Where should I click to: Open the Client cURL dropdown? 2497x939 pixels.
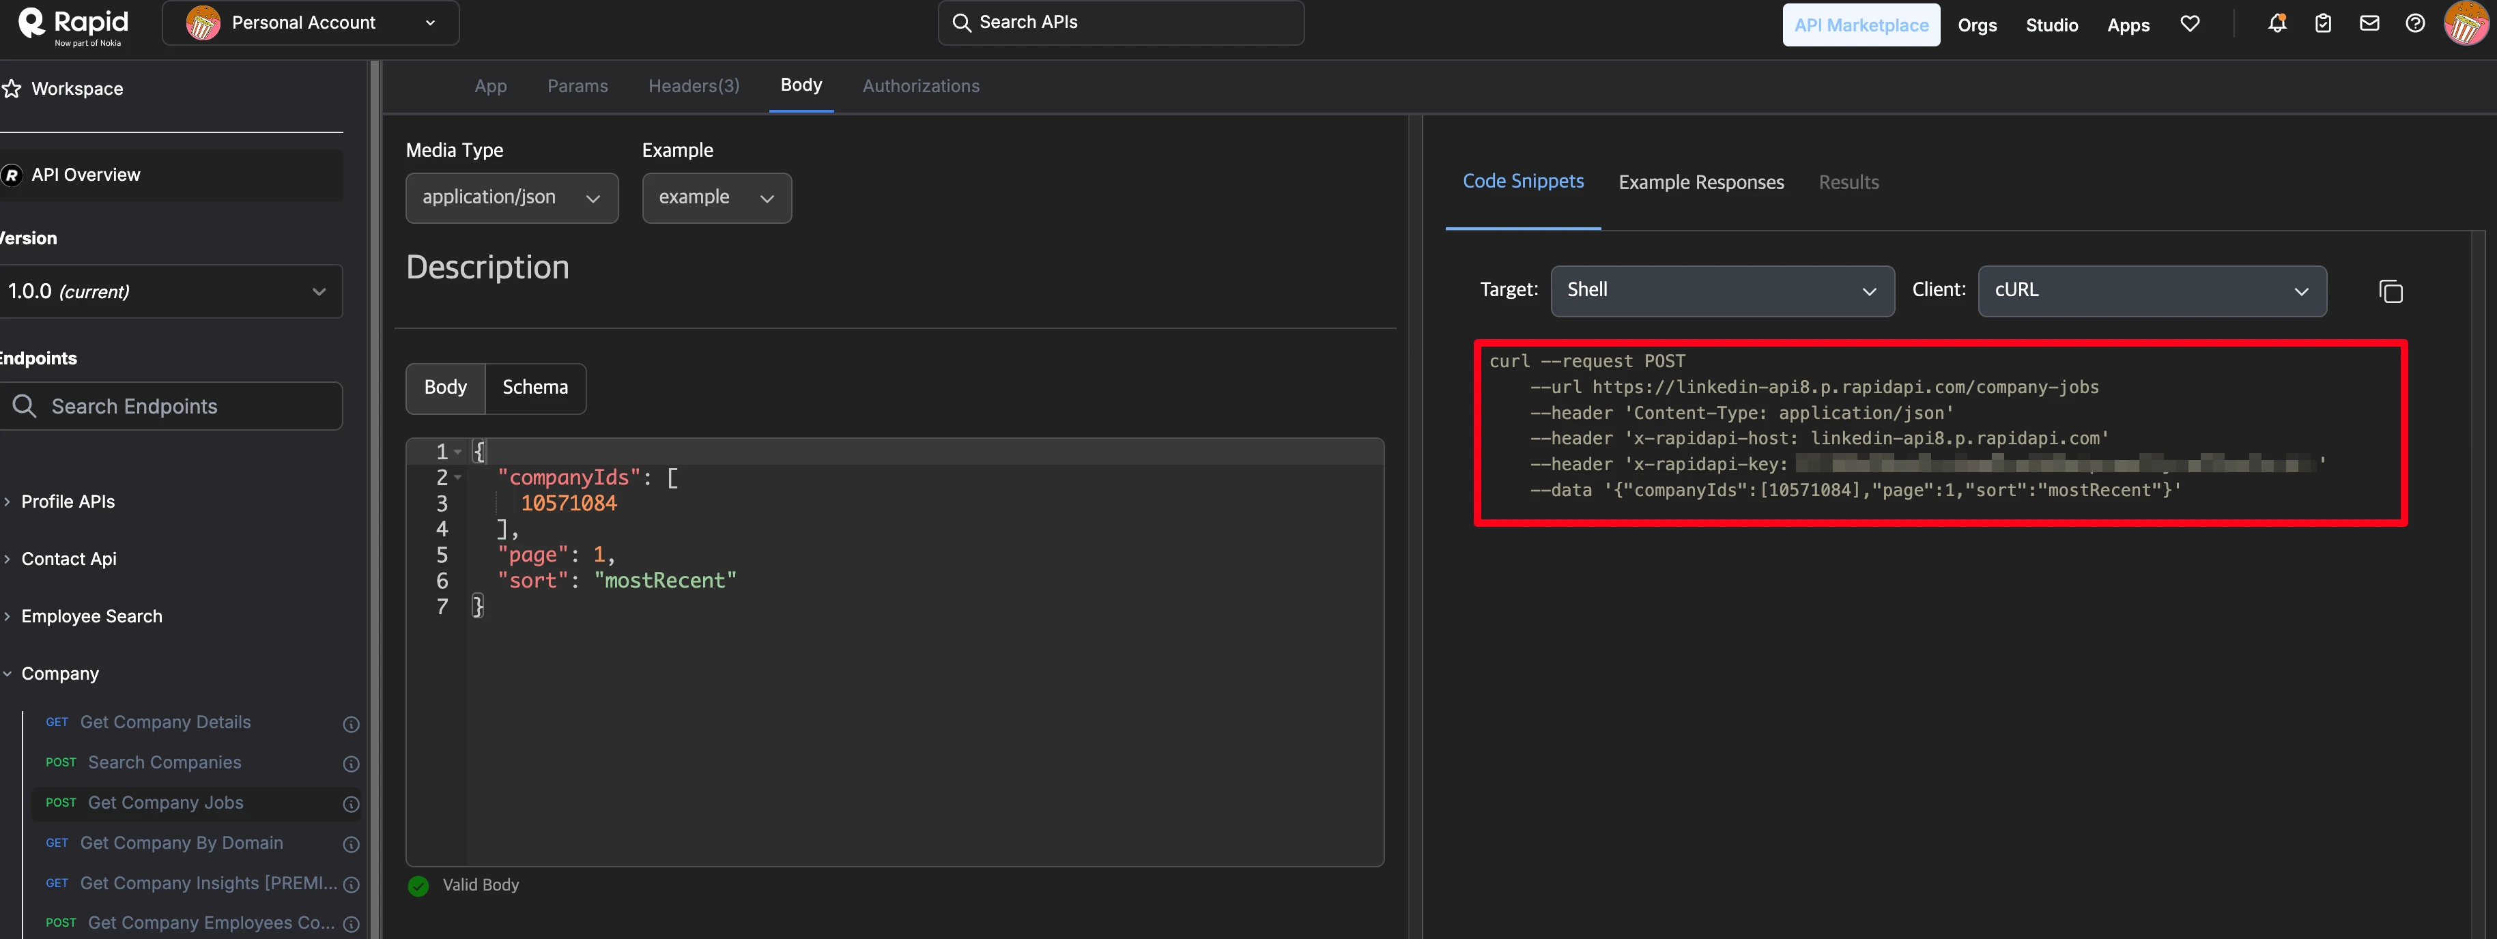(2151, 291)
